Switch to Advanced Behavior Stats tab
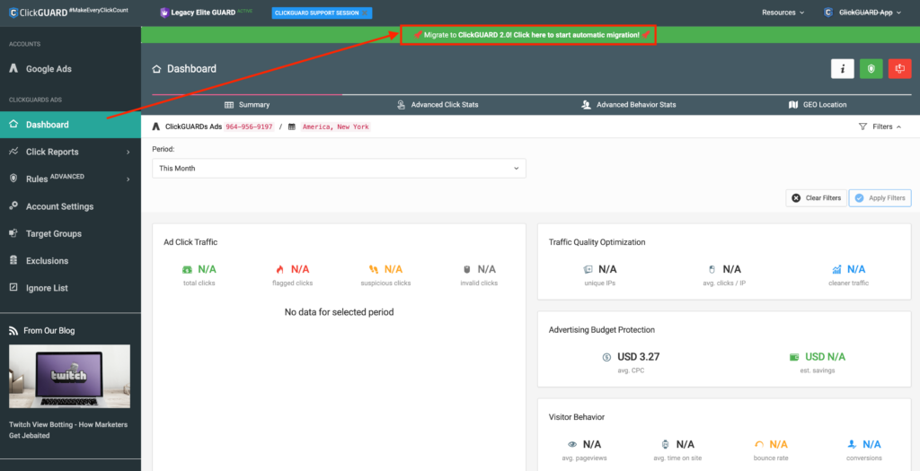The width and height of the screenshot is (920, 471). click(628, 105)
